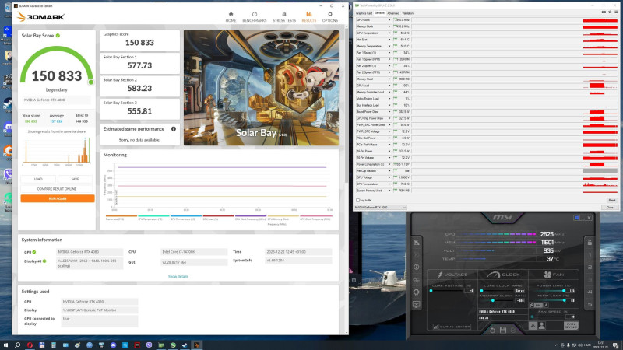Viewport: 623px width, 350px height.
Task: Toggle Afterburner profile lock icon
Action: point(590,243)
